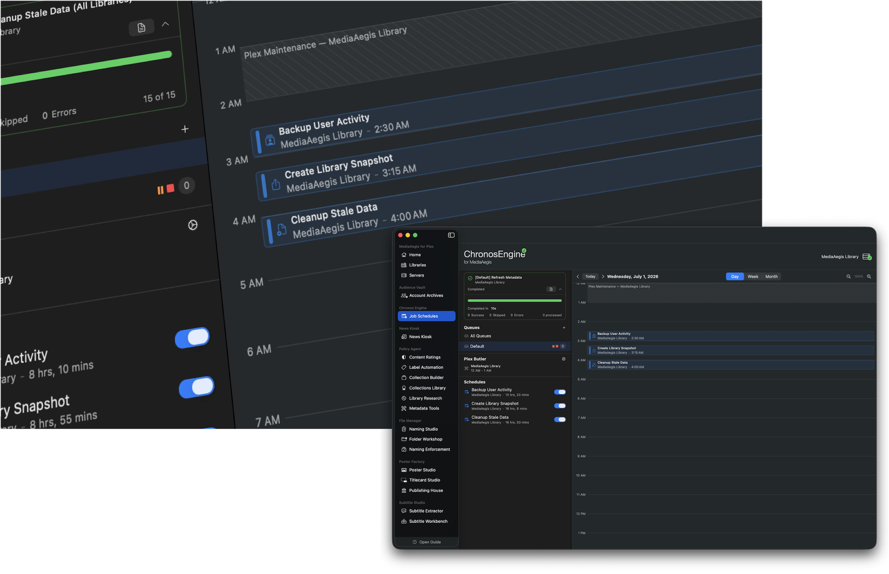Zoom out the calendar with the minus magnifier
The image size is (889, 574).
pyautogui.click(x=848, y=277)
